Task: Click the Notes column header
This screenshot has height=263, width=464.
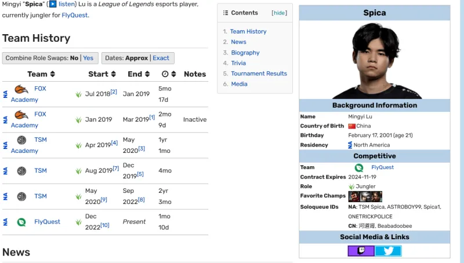Action: click(x=195, y=74)
